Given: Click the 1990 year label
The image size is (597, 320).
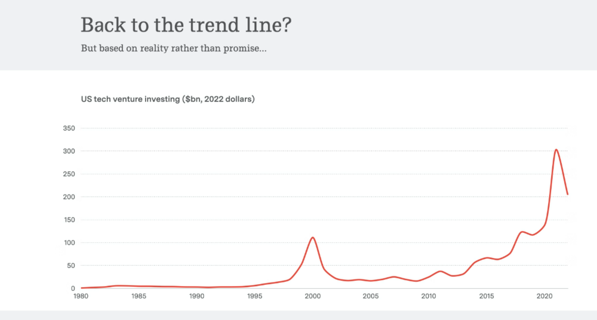Looking at the screenshot, I should coord(196,296).
